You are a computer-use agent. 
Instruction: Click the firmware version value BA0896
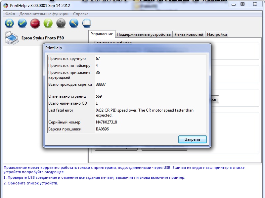pos(102,129)
